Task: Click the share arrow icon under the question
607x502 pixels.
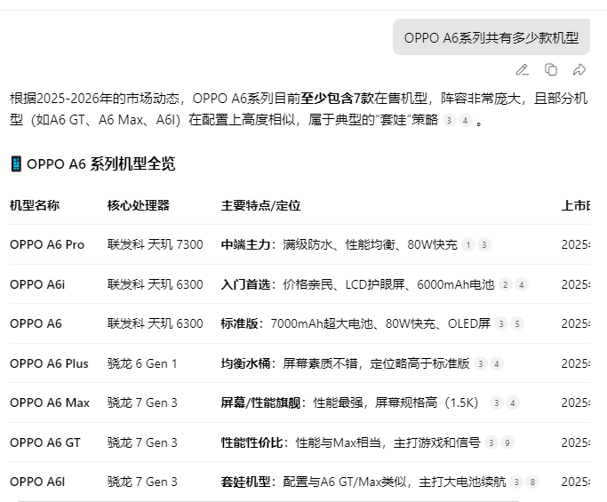Action: [x=579, y=69]
